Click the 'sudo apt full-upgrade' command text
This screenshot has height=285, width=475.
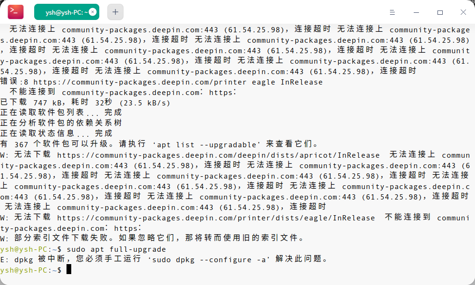tap(116, 249)
